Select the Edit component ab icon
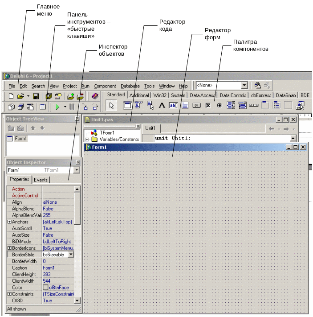The width and height of the screenshot is (313, 317). 173,105
